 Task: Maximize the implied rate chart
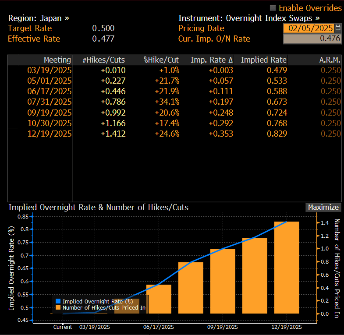(x=323, y=208)
